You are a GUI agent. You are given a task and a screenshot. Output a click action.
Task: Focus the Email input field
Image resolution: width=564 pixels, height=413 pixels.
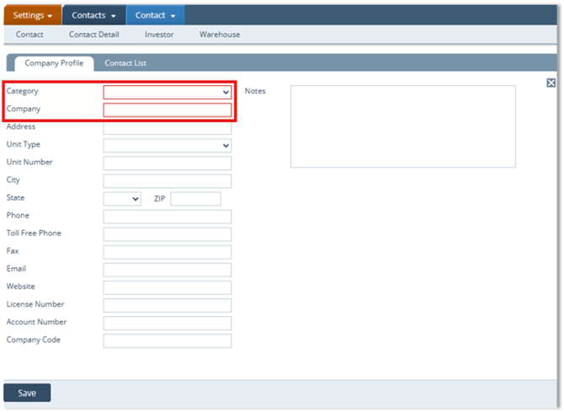pos(167,270)
